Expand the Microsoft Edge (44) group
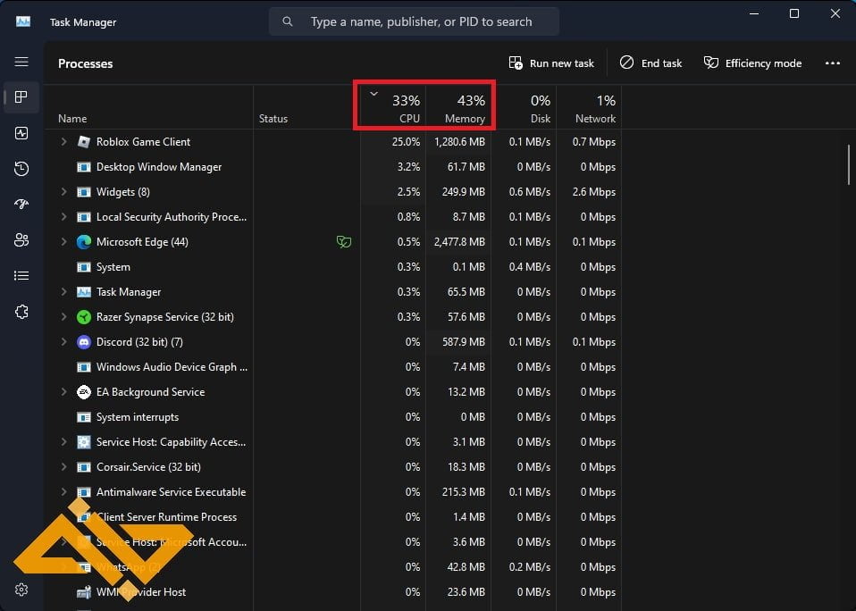Screen dimensions: 856x611 [x=63, y=242]
